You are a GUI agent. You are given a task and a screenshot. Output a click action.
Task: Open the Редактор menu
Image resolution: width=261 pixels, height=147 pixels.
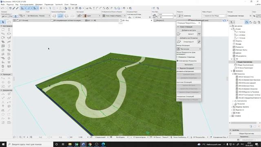click(10, 4)
